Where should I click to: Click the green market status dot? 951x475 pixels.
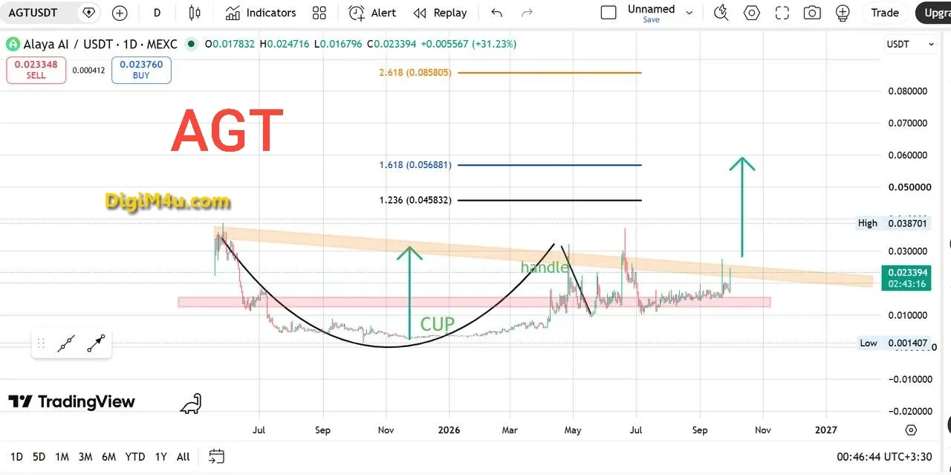[x=192, y=44]
